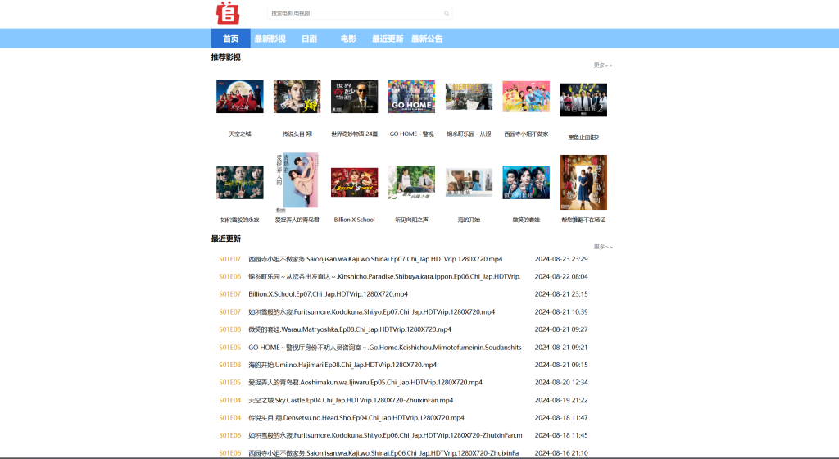Open Densetsu.no.Head.Sho.Ep04 file link
839x459 pixels.
356,418
